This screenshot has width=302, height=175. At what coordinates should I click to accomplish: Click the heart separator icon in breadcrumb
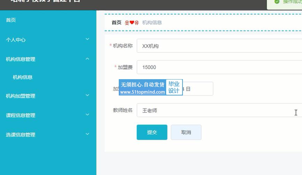(x=132, y=23)
